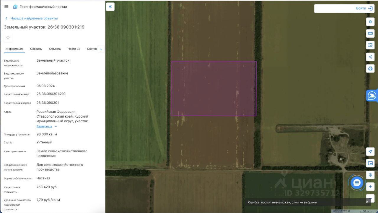The width and height of the screenshot is (378, 213).
Task: Activate the area selection tool
Action: point(370,45)
